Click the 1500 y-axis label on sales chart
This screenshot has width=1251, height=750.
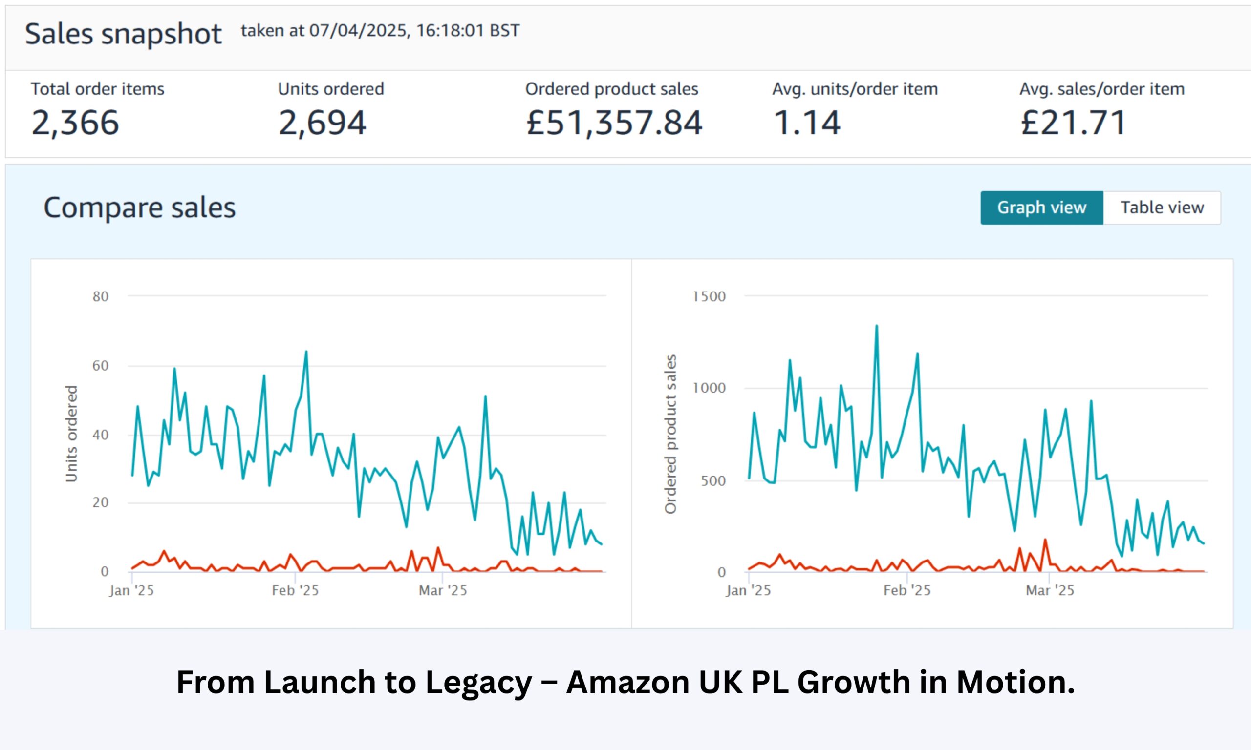pos(709,296)
